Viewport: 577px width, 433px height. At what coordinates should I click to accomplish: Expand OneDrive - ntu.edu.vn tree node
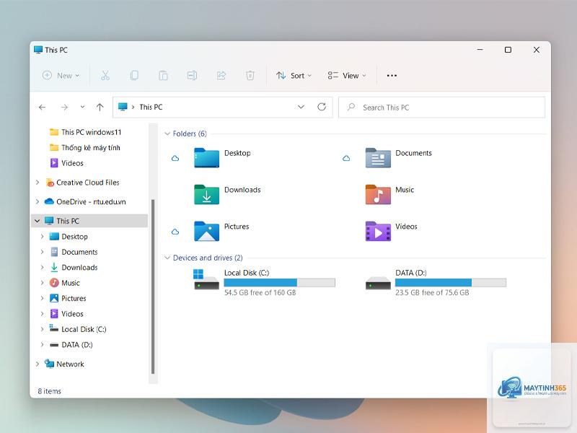tap(38, 201)
